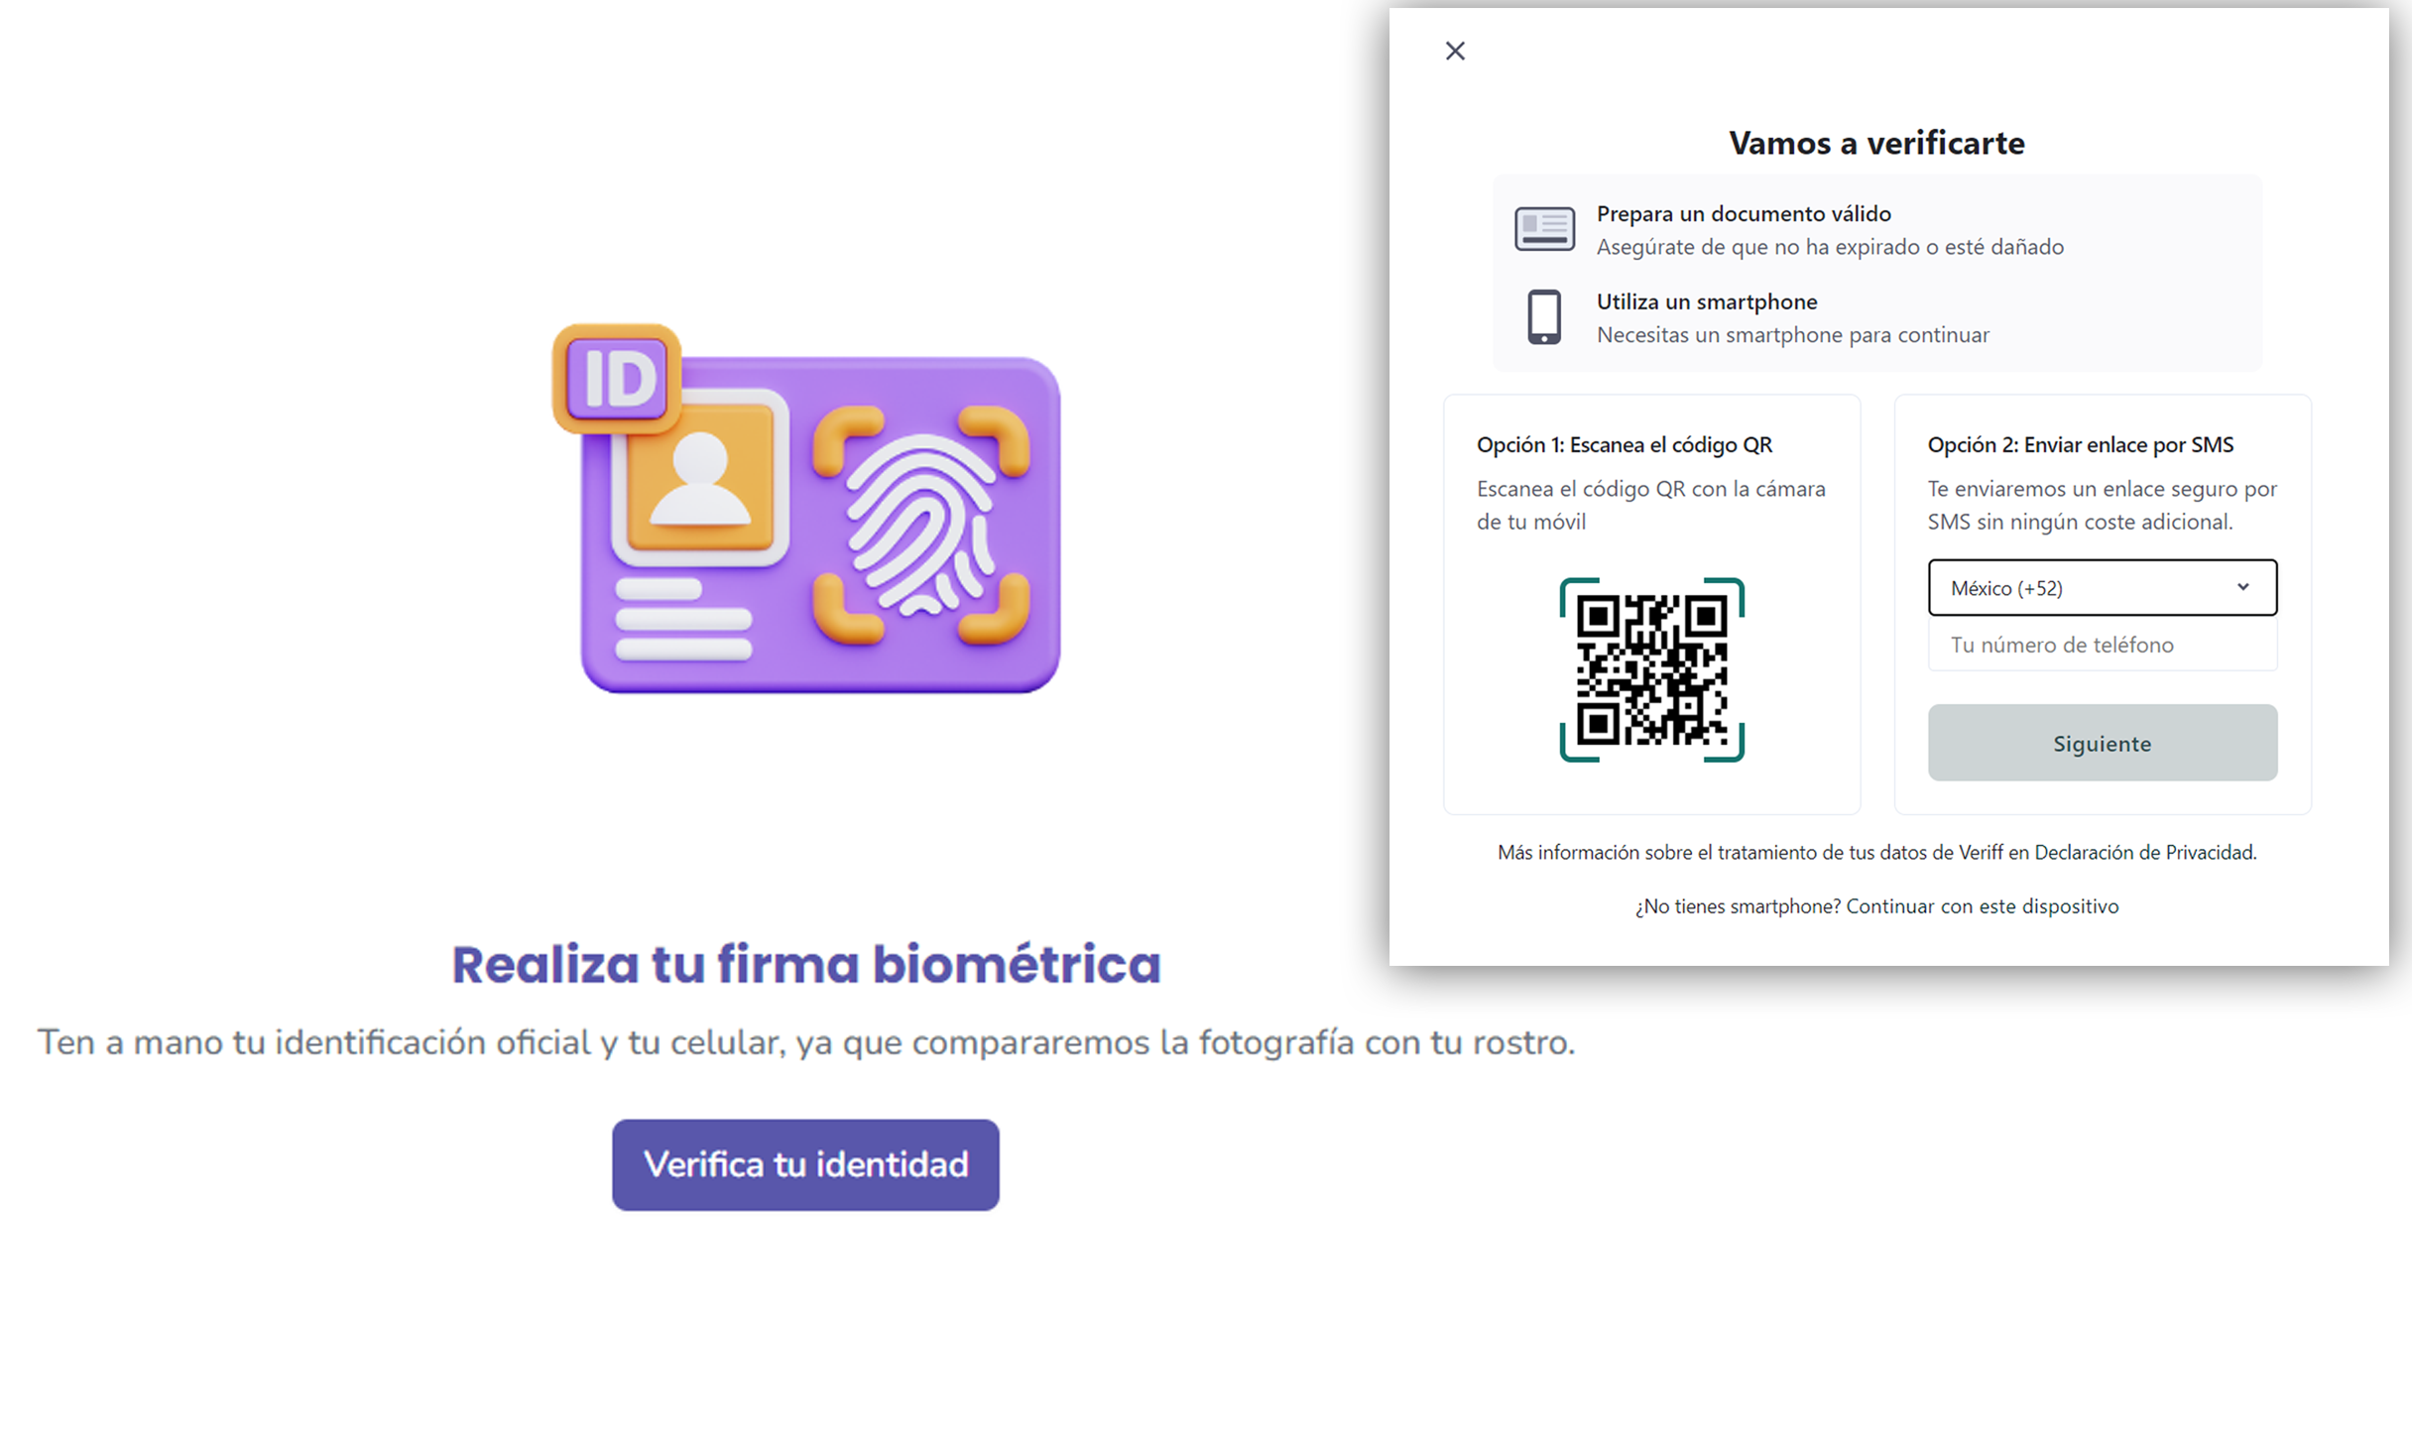2412x1430 pixels.
Task: Click the Utiliza un smartphone item
Action: point(1706,302)
